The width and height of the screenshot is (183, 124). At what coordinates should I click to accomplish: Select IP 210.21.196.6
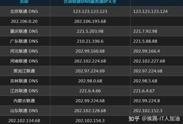tap(90, 41)
